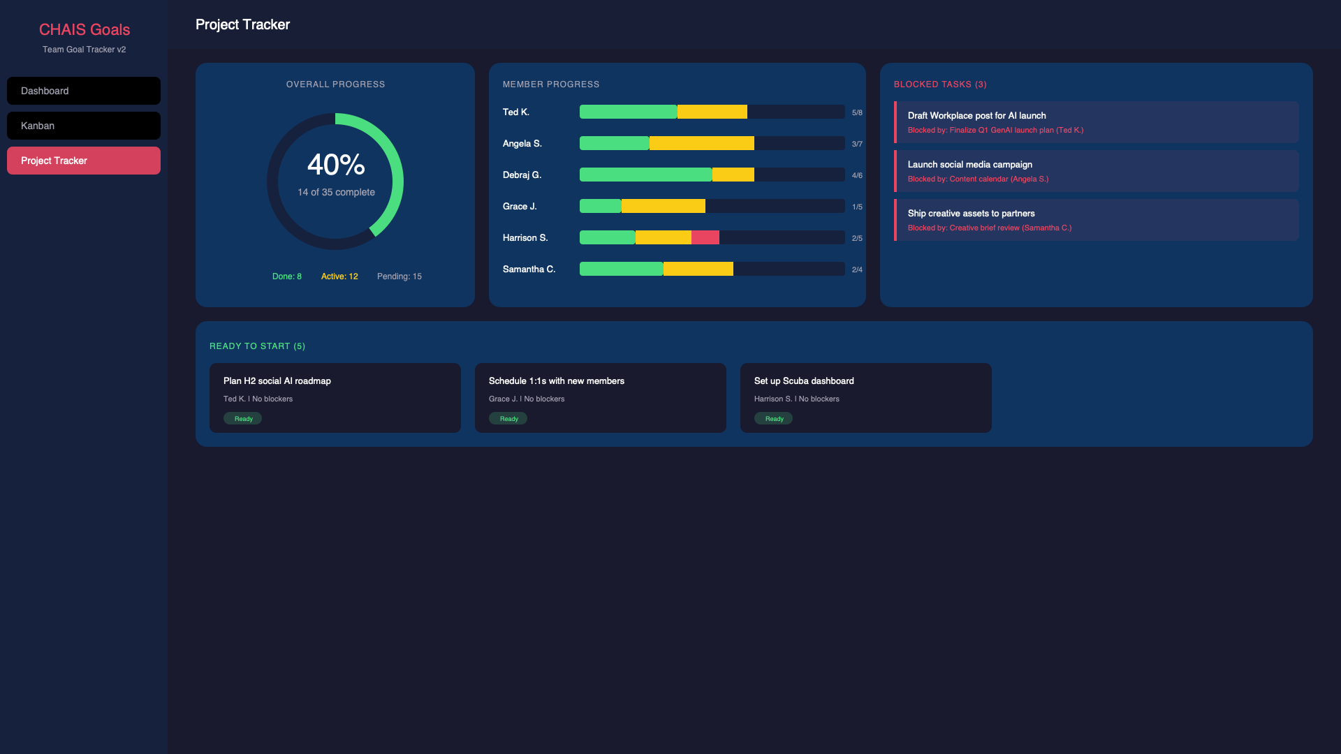1341x754 pixels.
Task: Click the CHAIS Goals logo title
Action: [84, 29]
